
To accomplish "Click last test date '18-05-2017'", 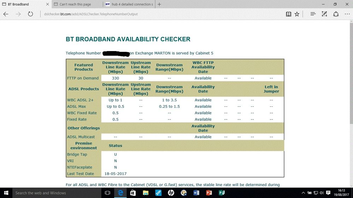I will click(116, 174).
